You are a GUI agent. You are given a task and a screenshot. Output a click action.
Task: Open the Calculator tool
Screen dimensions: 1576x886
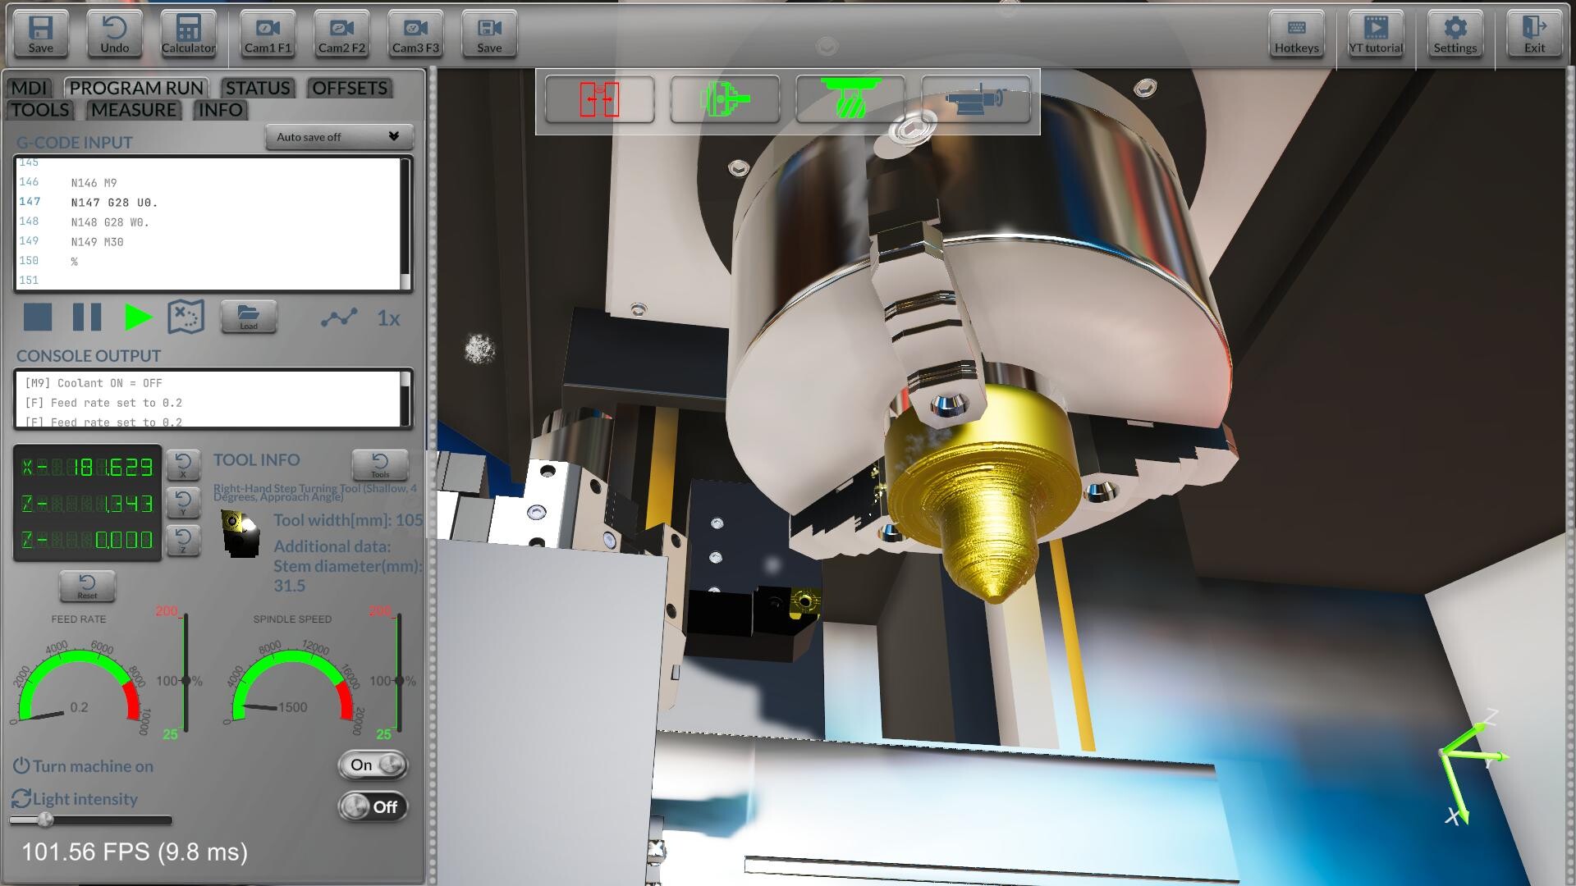click(188, 34)
